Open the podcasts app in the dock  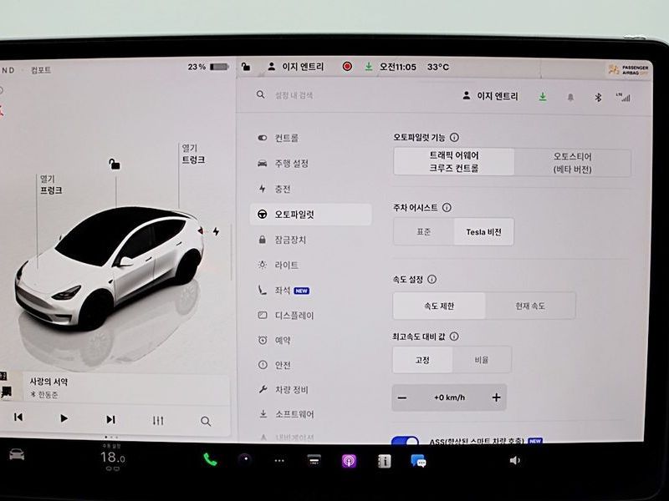point(349,461)
